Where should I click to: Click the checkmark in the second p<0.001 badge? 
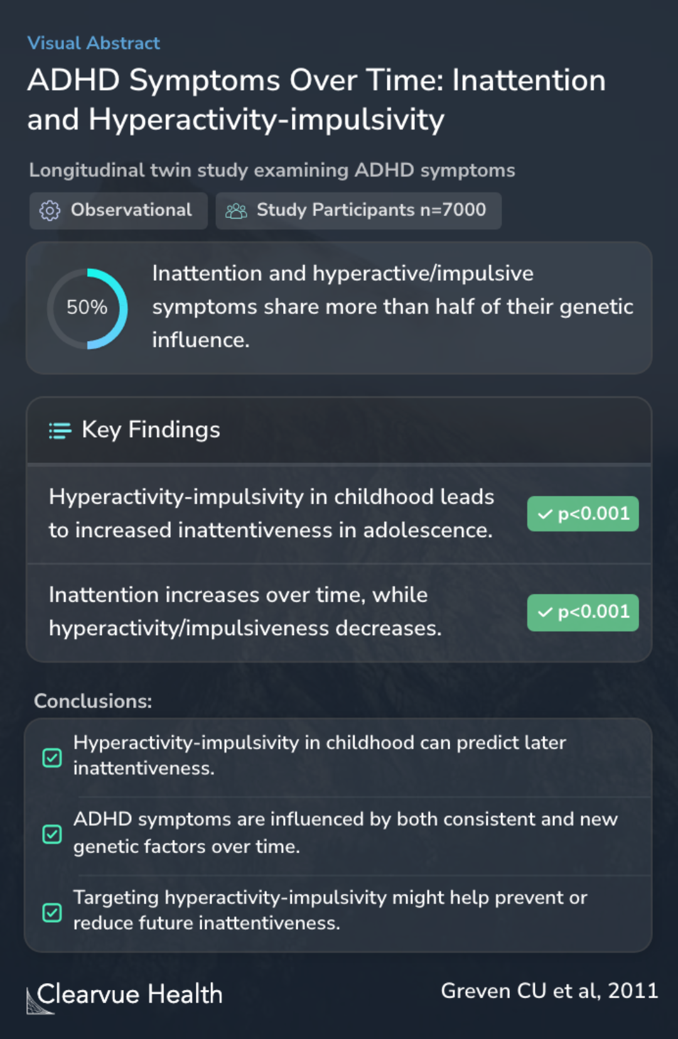tap(545, 612)
